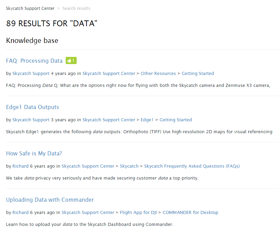Viewport: 279px width, 231px height.
Task: Click the Search results breadcrumb
Action: (x=76, y=9)
